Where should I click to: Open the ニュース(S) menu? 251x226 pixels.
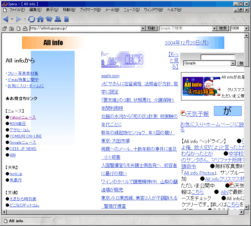[131, 10]
